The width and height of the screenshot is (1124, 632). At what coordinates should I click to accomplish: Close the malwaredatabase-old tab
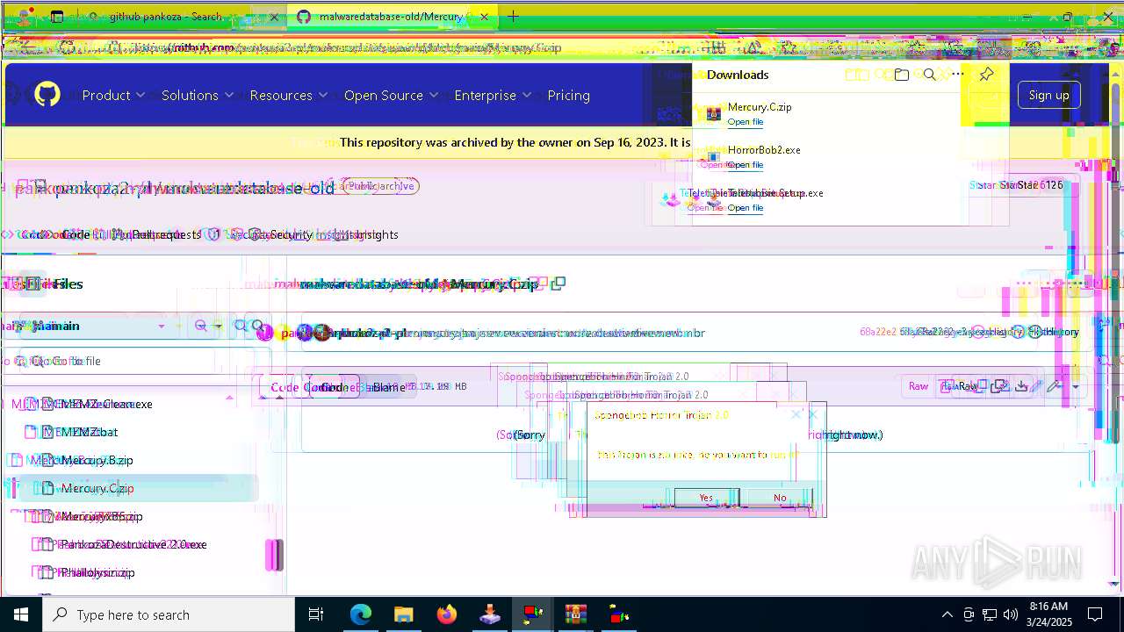coord(485,17)
